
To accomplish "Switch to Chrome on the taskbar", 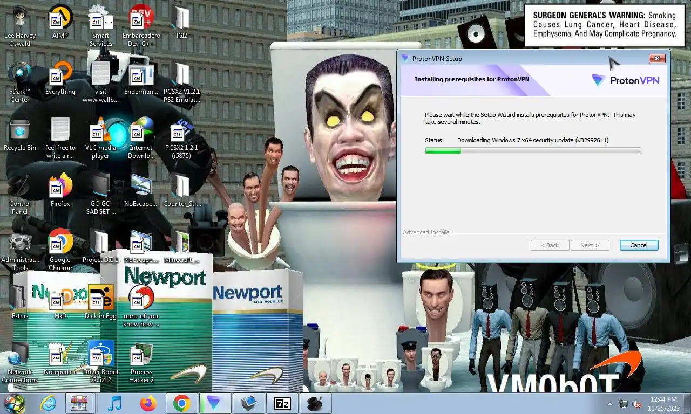I will click(x=182, y=403).
